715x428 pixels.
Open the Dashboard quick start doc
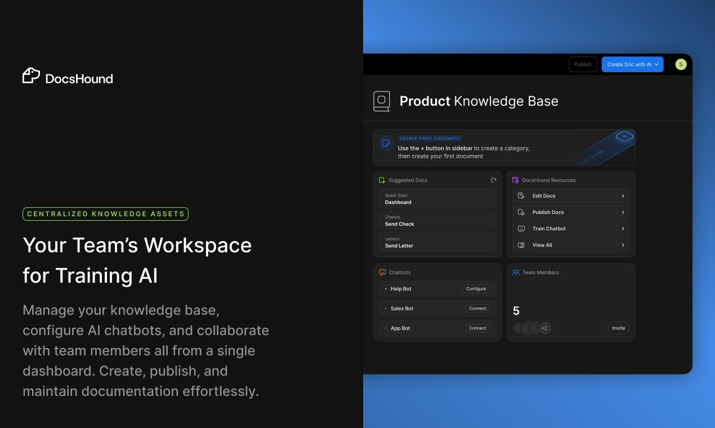pyautogui.click(x=437, y=199)
